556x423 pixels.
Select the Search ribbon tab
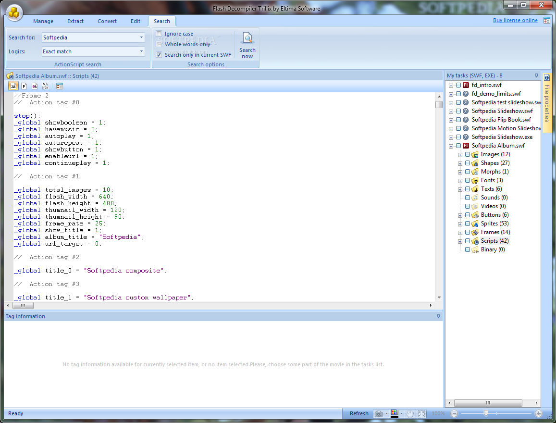(161, 21)
